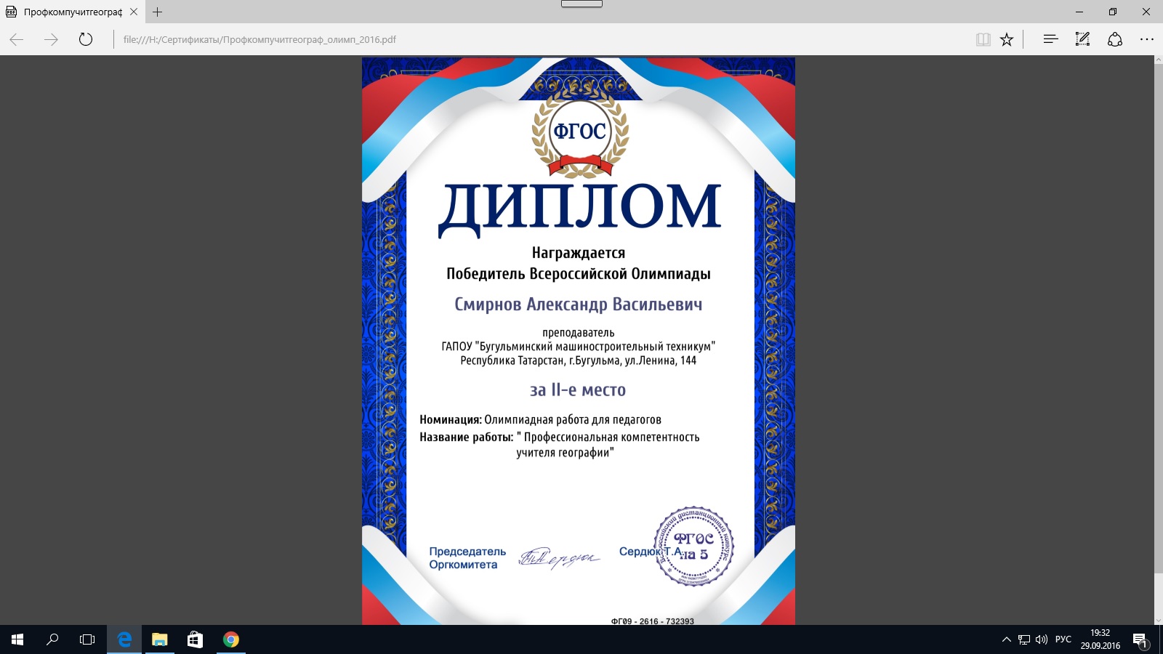Open the More actions menu
The width and height of the screenshot is (1163, 654).
pyautogui.click(x=1147, y=39)
